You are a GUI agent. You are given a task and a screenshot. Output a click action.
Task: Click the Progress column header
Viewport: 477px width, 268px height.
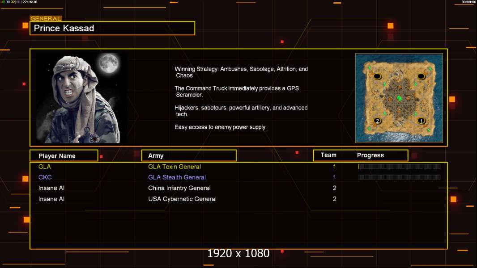(370, 155)
